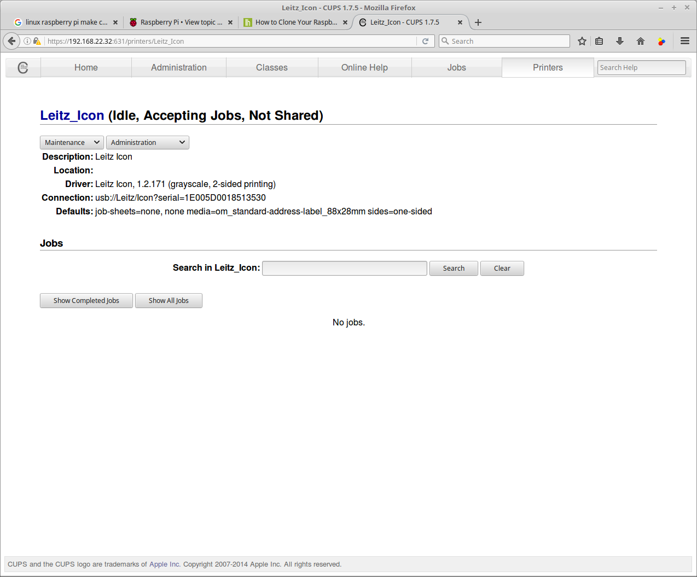Close the Firefox window

687,8
